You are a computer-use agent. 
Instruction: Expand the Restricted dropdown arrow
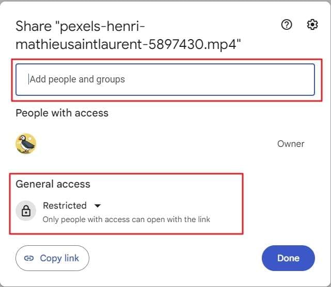point(98,206)
